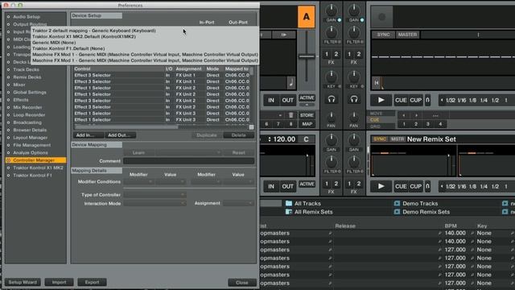Screen dimensions: 515x290
Task: Open the All Tracks folder icon
Action: pos(289,203)
